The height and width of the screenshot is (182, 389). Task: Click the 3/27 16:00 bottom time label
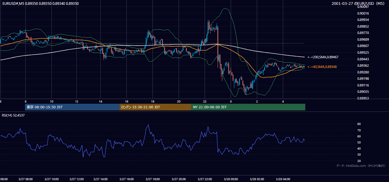point(127,179)
